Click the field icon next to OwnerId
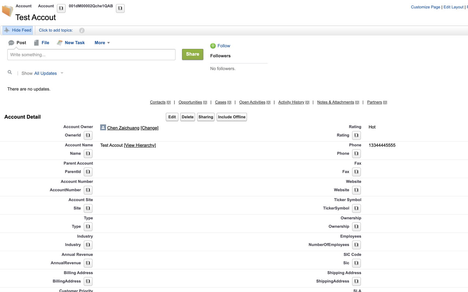The image size is (468, 292). (88, 135)
